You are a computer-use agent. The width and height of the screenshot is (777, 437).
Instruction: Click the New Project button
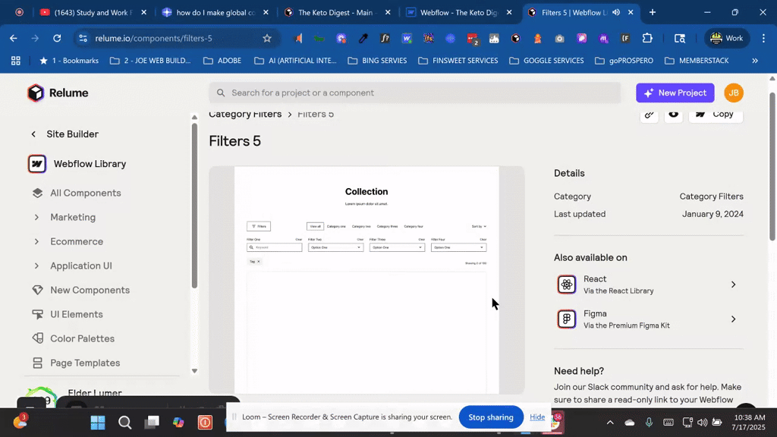[675, 93]
